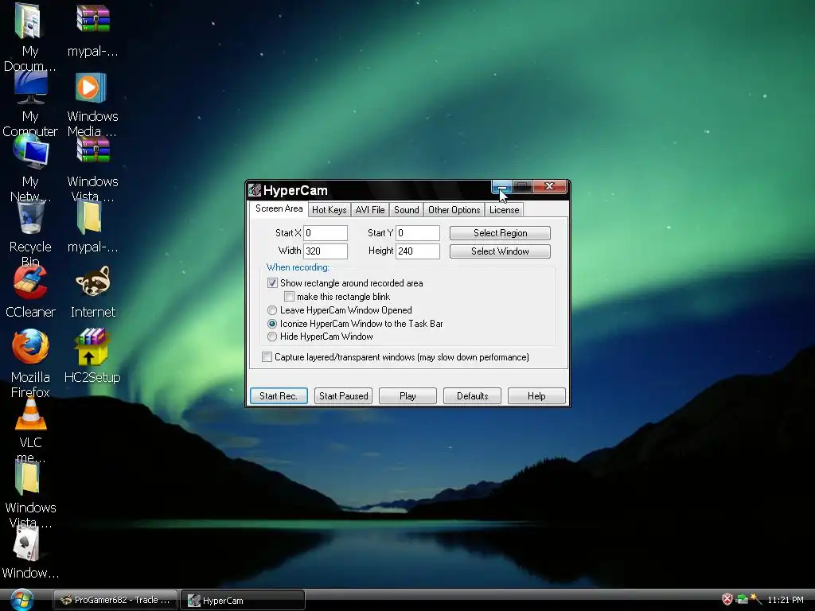
Task: Open the AVI File tab
Action: [370, 210]
